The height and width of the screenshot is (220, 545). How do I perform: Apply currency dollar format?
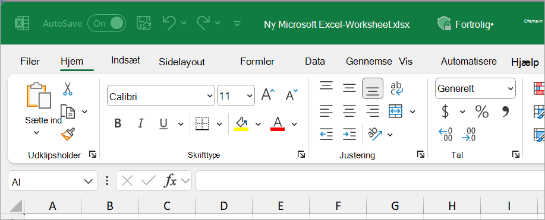tap(445, 111)
